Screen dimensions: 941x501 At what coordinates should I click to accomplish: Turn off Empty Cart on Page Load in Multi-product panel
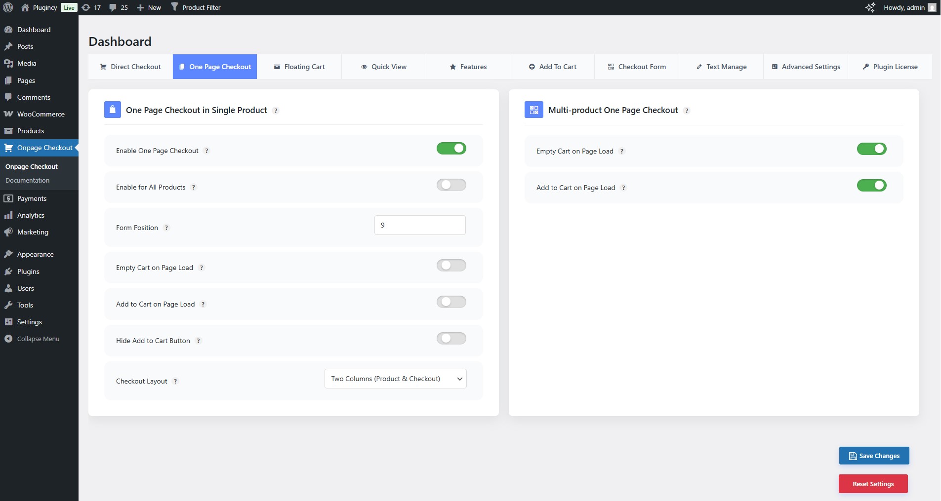tap(871, 149)
